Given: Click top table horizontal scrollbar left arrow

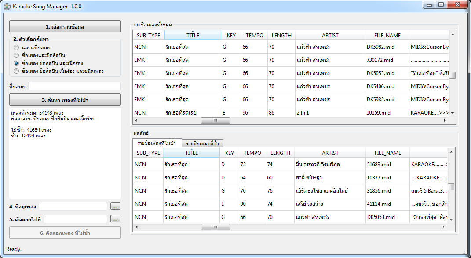Looking at the screenshot, I should click(137, 121).
